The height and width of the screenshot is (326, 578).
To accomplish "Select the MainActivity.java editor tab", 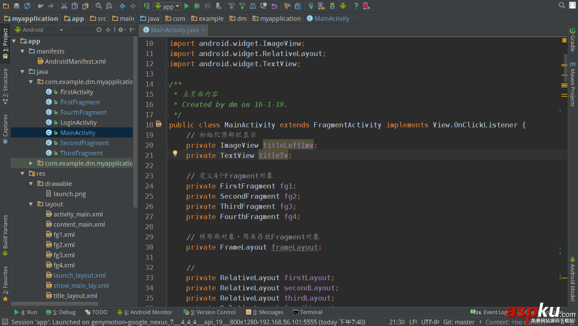I will [x=173, y=30].
